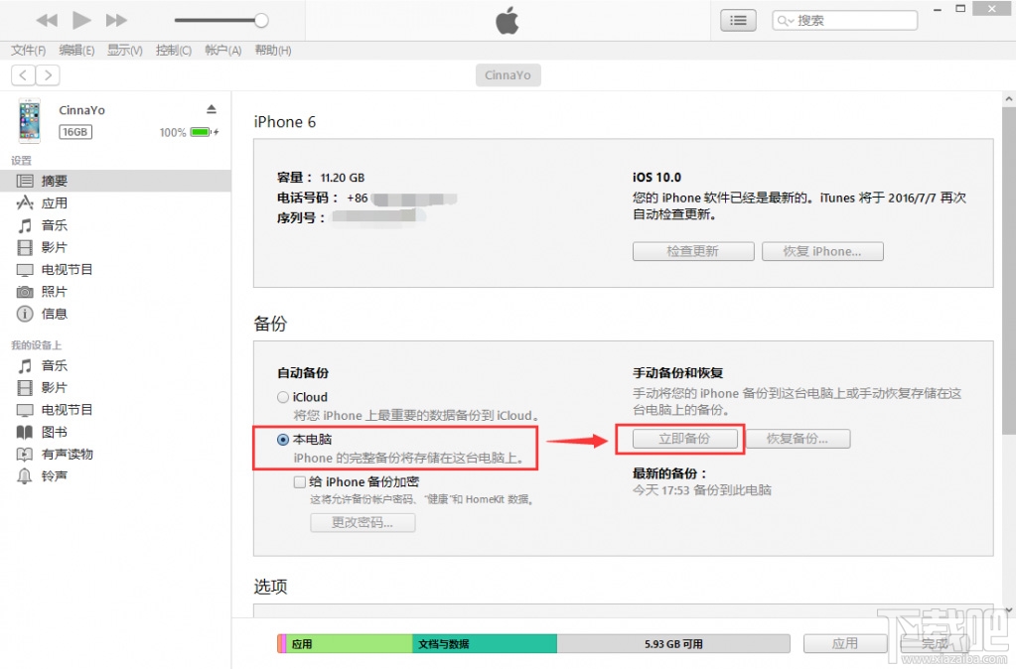Open the 文件(F) menu

pos(29,50)
